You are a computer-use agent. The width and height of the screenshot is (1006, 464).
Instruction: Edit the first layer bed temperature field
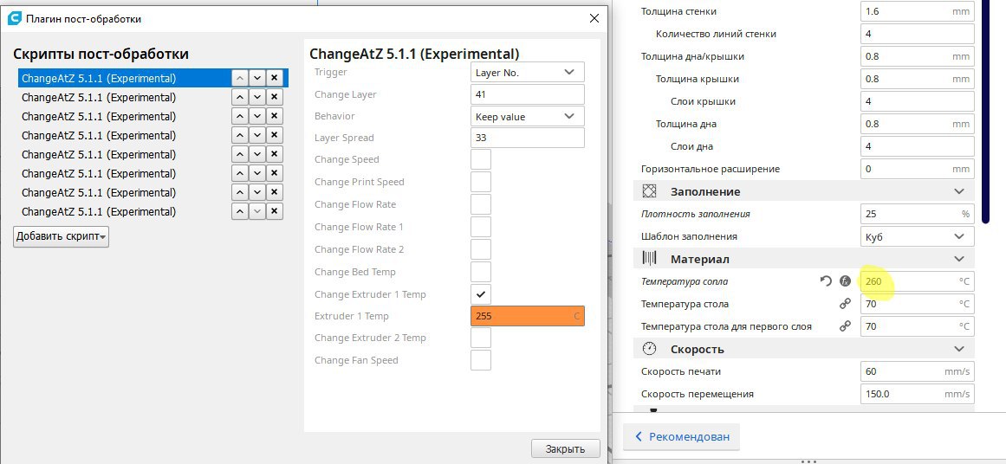[x=917, y=326]
